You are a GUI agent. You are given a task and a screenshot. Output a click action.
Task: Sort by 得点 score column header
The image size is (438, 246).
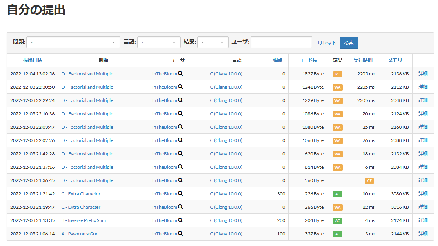click(278, 60)
